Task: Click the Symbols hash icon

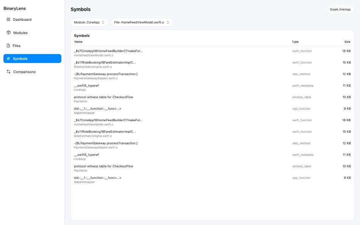Action: tap(8, 58)
